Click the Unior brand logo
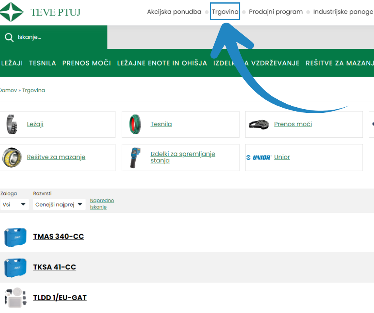Screen dimensions: 374x313 coord(259,157)
